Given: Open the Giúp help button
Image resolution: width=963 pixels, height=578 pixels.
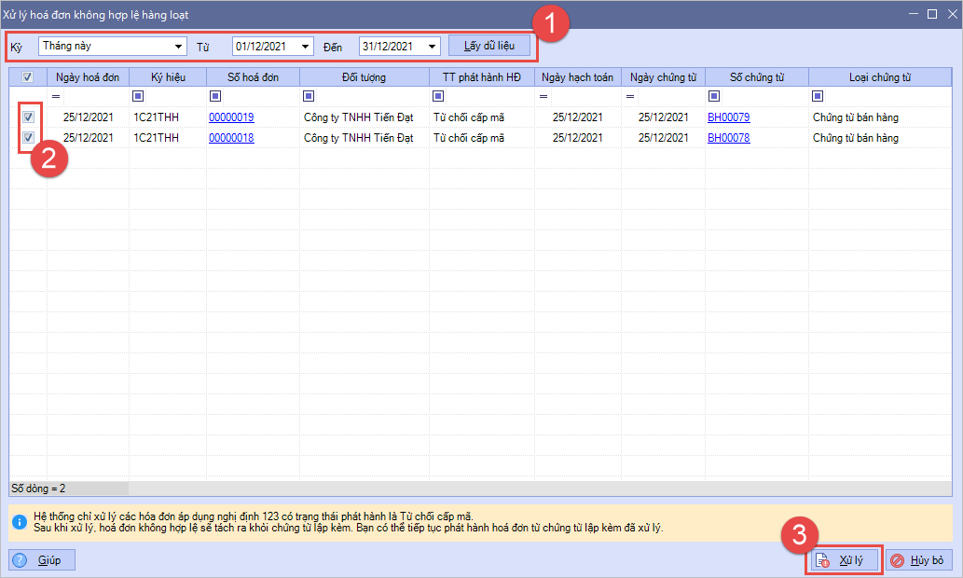Looking at the screenshot, I should [x=42, y=559].
